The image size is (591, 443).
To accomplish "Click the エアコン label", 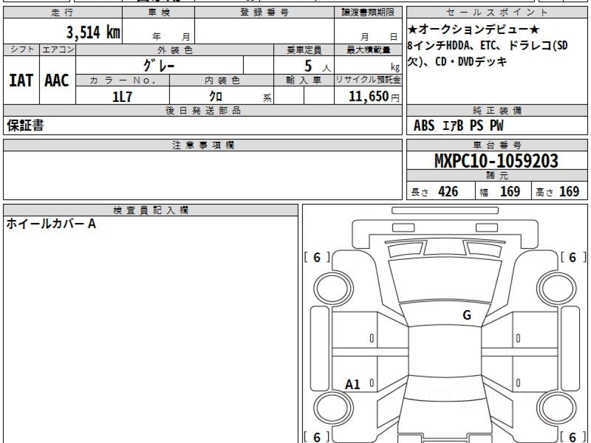I will click(57, 50).
